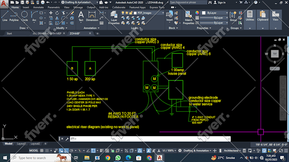Image resolution: width=289 pixels, height=162 pixels.
Task: Switch to Layout1 tab
Action: (x=21, y=144)
